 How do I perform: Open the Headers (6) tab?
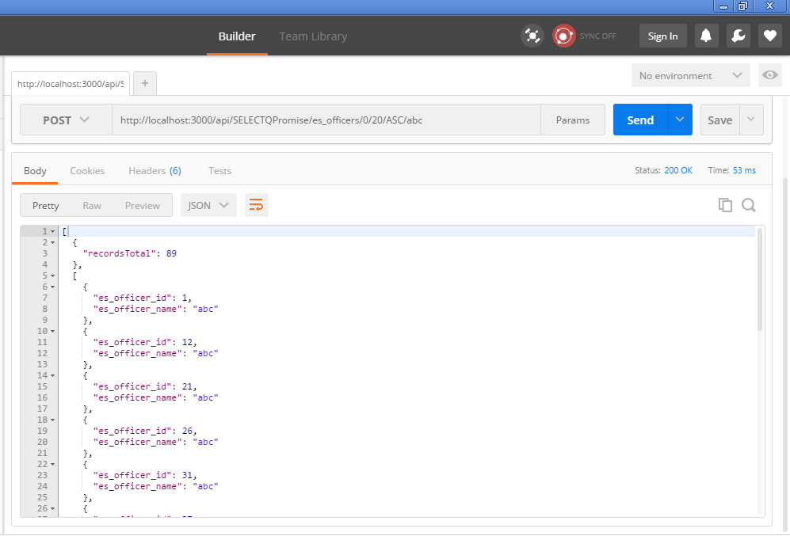coord(155,171)
